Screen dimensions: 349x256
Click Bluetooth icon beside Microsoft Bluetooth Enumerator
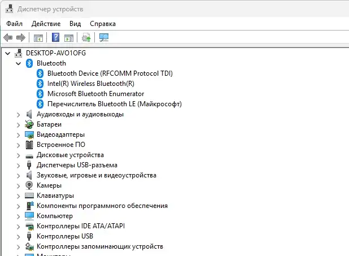click(40, 94)
